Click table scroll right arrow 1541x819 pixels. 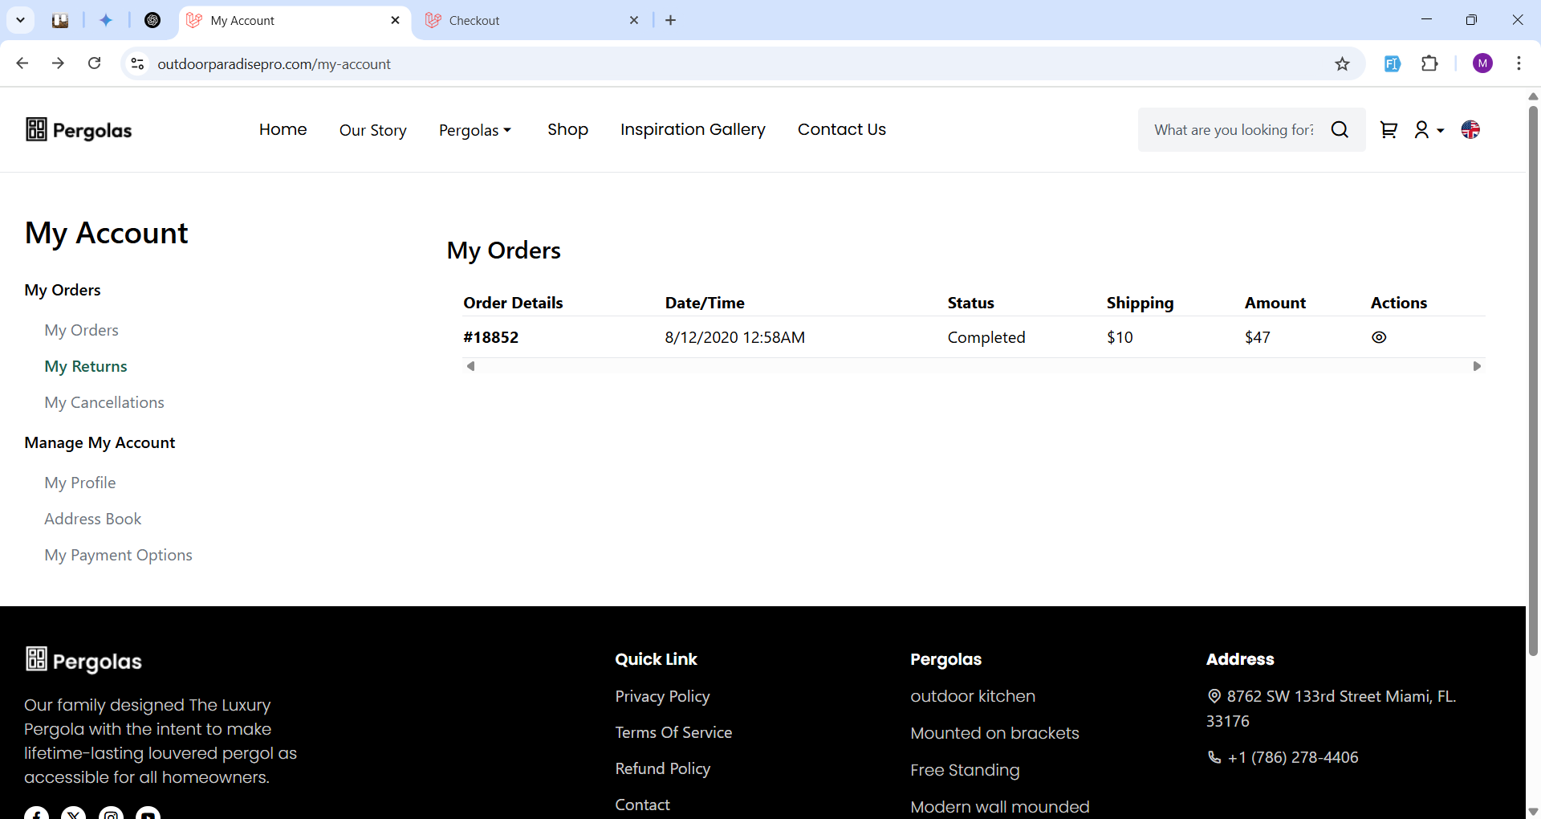click(1477, 366)
